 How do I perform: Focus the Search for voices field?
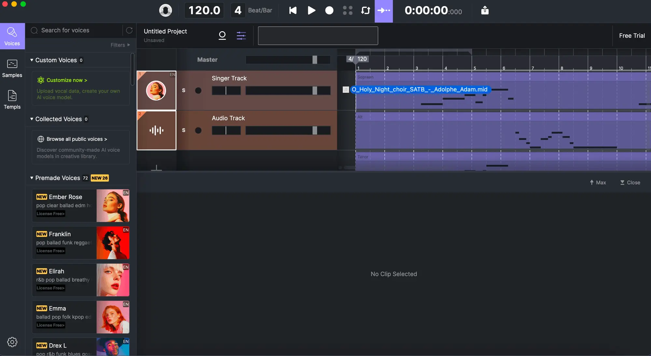pos(74,30)
